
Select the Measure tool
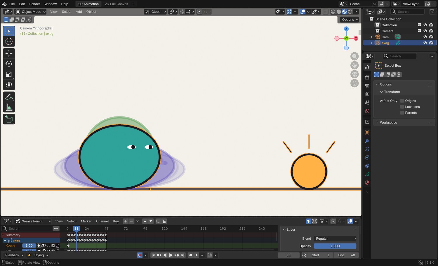[x=9, y=107]
